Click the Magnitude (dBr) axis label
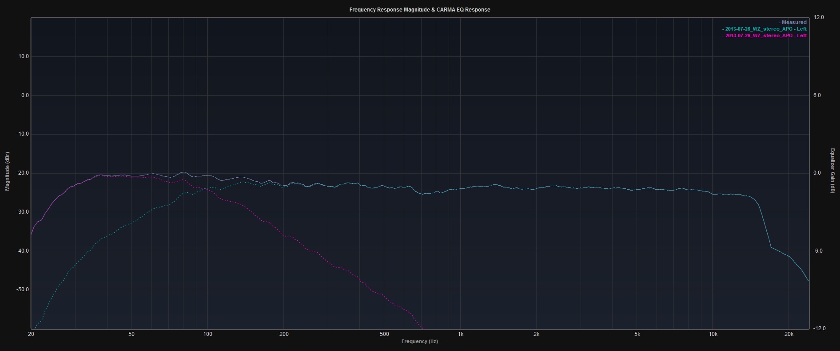 point(7,171)
